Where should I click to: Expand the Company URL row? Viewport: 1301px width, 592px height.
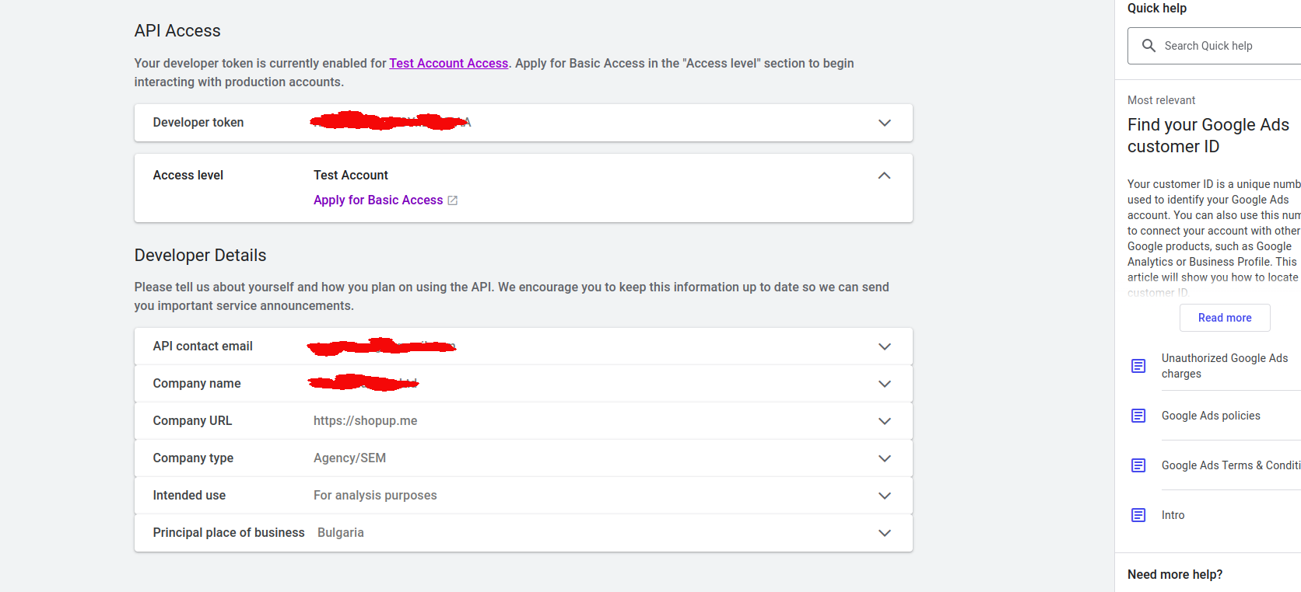pos(884,421)
